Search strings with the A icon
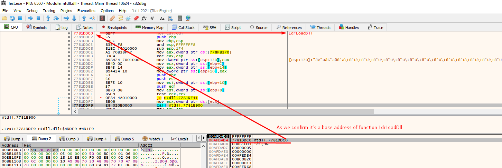 [x=162, y=18]
